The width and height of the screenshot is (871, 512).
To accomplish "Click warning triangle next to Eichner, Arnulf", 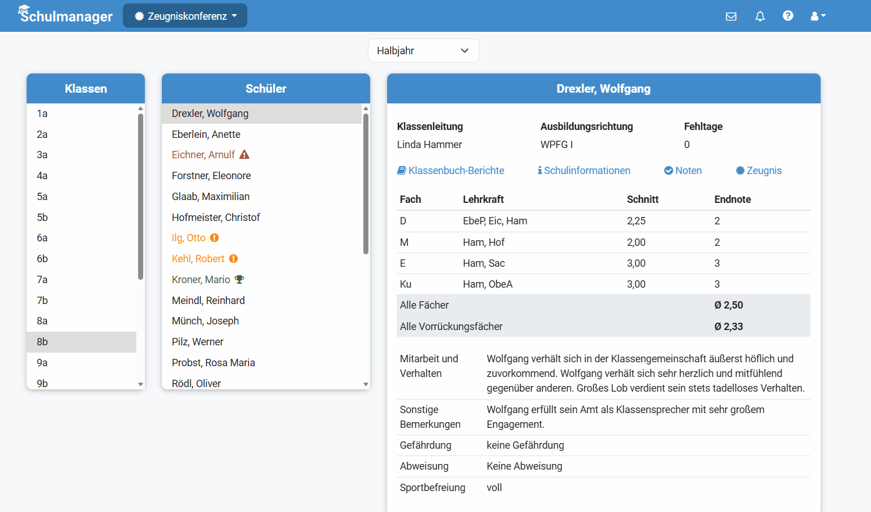I will click(x=244, y=155).
